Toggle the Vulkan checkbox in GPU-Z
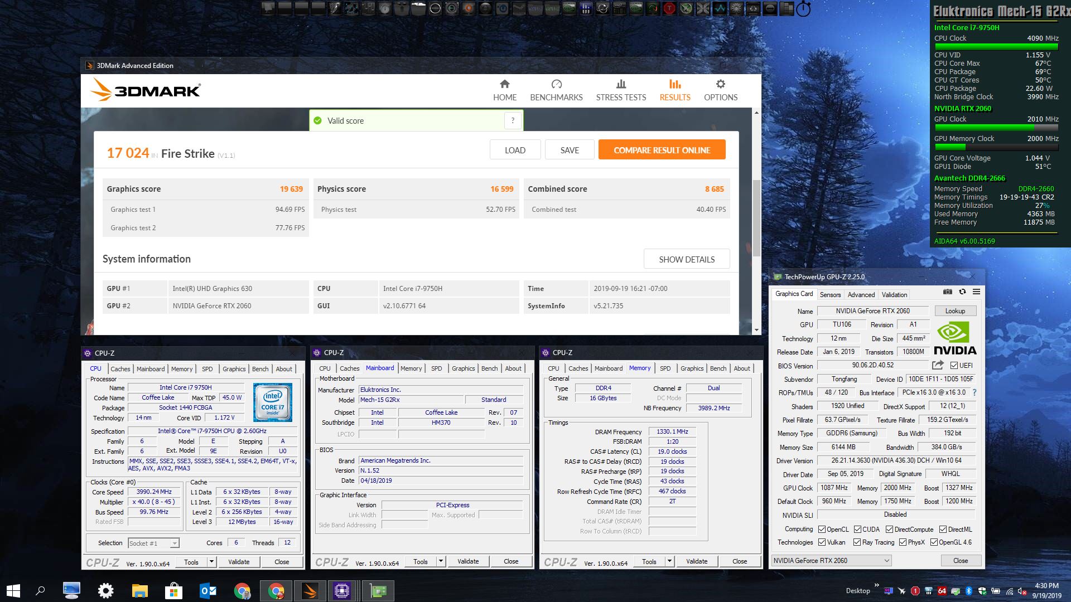The image size is (1071, 602). (822, 542)
